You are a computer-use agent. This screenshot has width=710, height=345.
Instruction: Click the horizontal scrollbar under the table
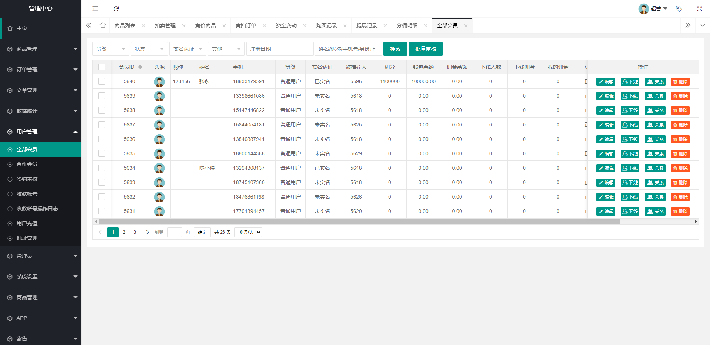359,222
